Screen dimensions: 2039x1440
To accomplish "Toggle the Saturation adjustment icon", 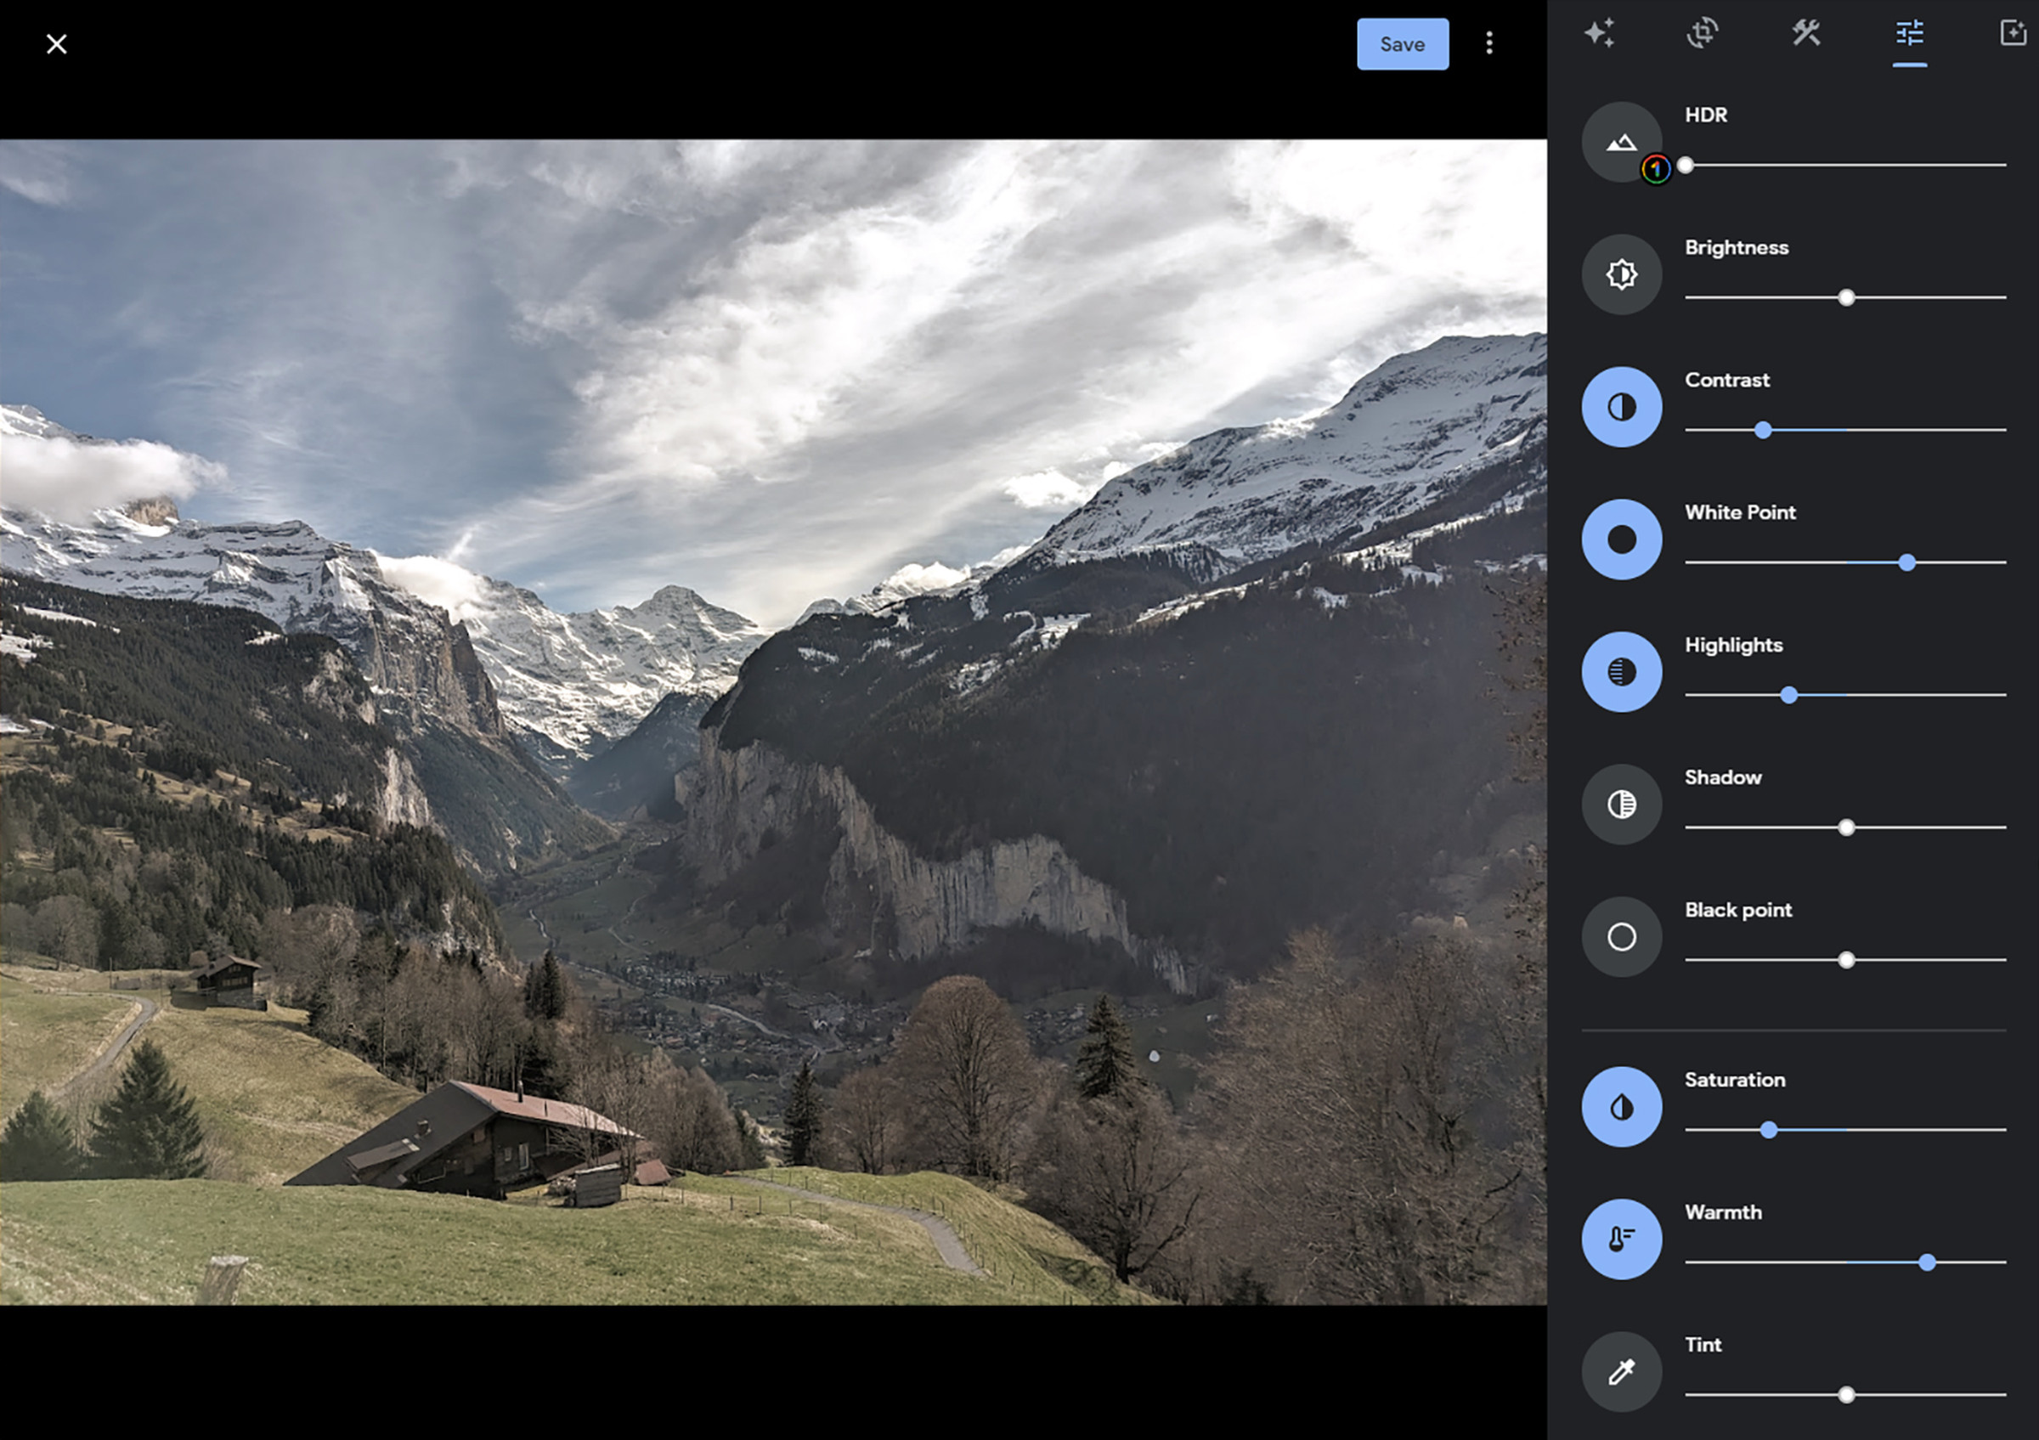I will click(x=1621, y=1107).
